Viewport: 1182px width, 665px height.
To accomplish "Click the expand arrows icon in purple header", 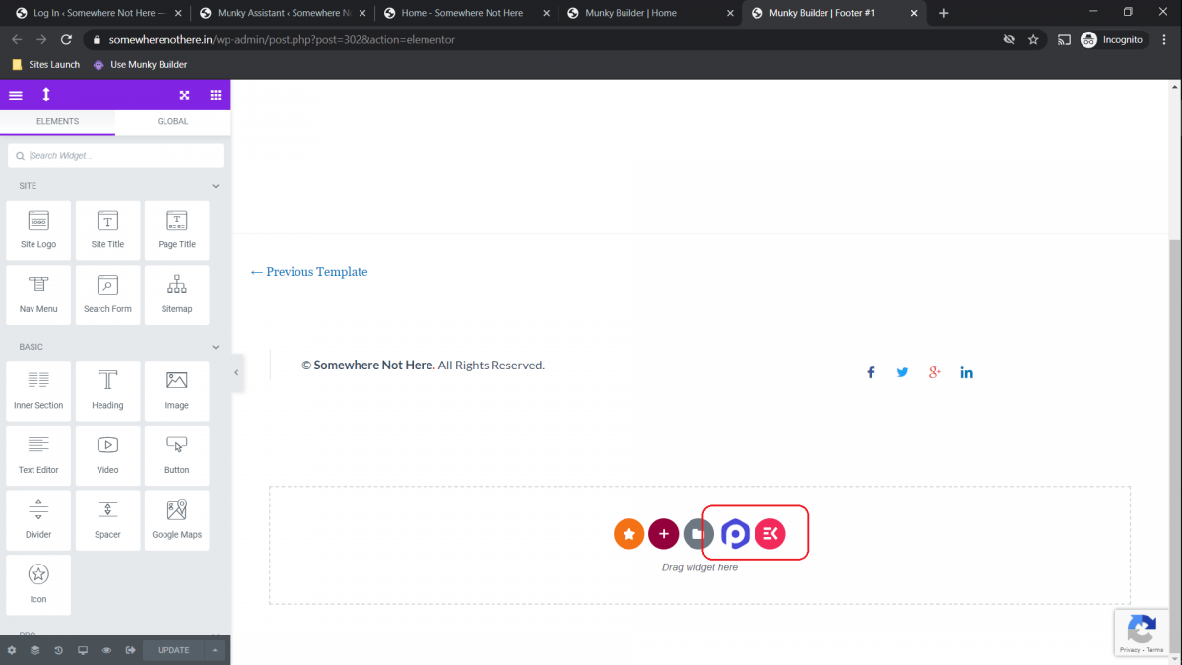I will point(184,95).
